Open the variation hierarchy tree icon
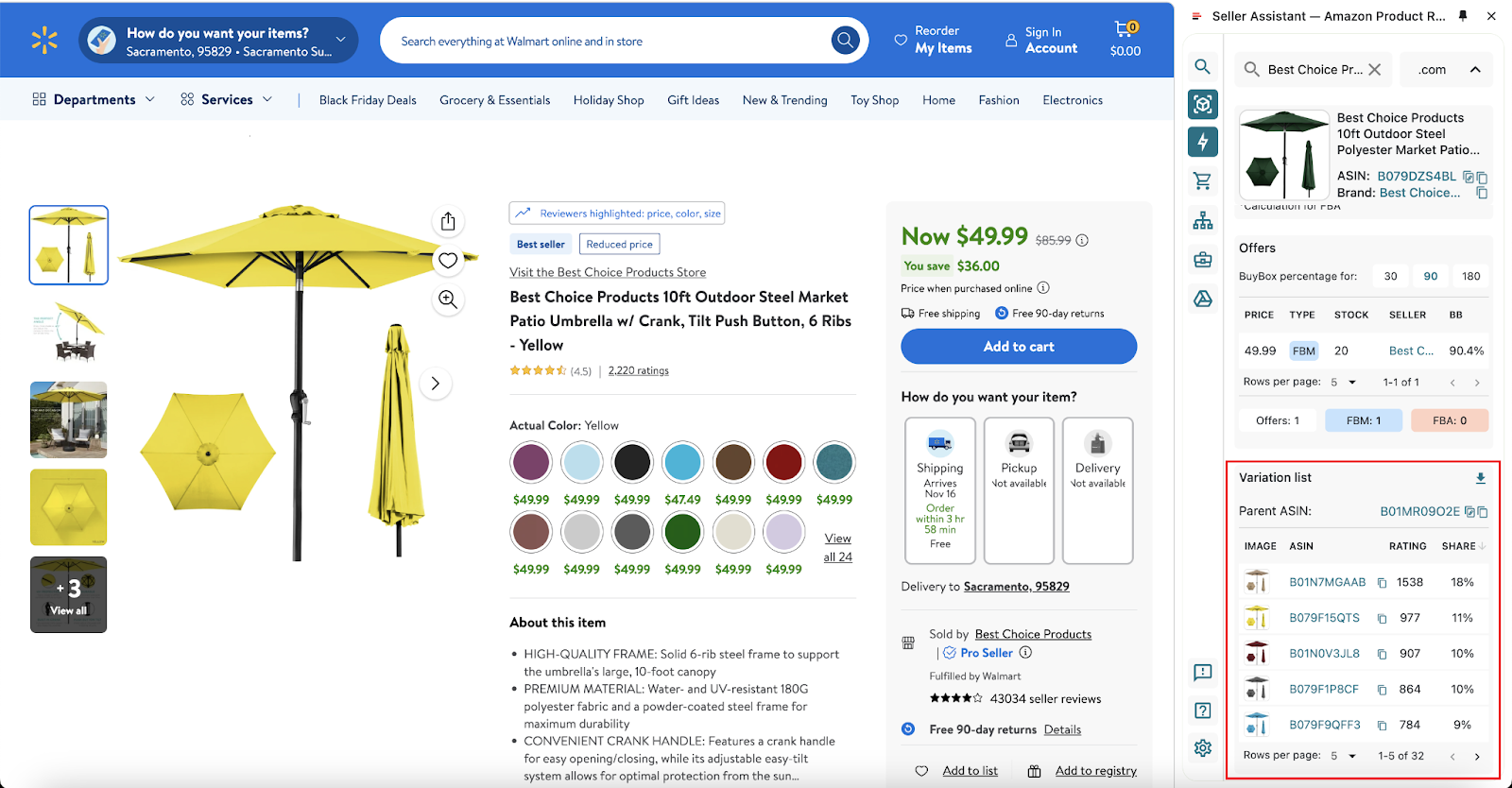The width and height of the screenshot is (1512, 788). (1202, 218)
